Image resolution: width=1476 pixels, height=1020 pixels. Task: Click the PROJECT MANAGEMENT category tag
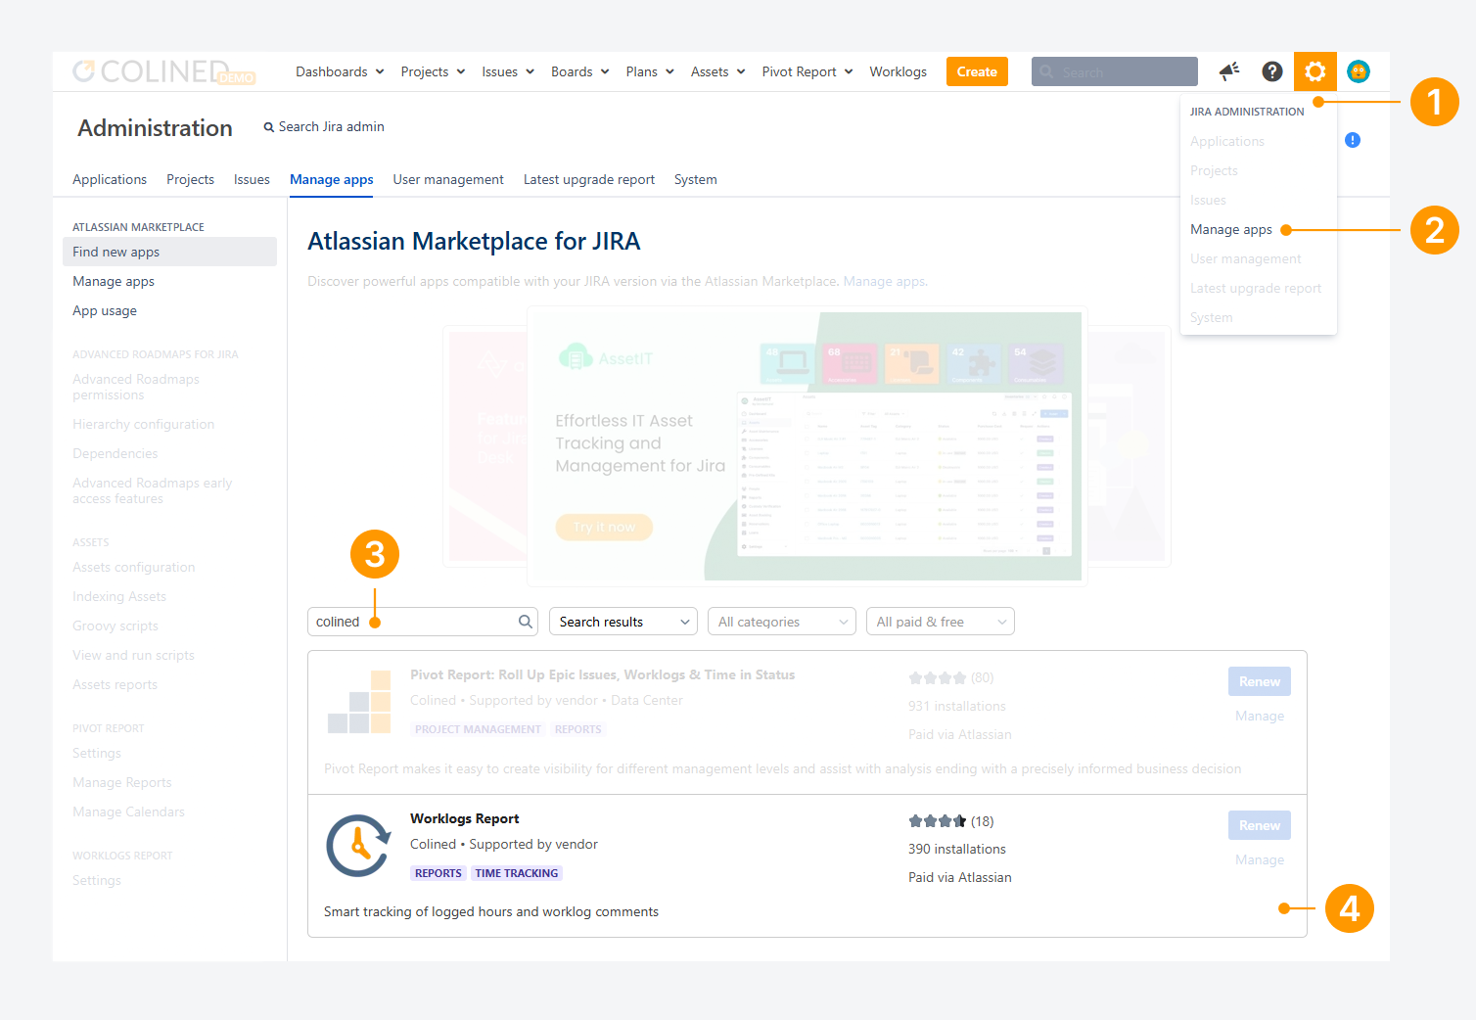click(x=478, y=729)
